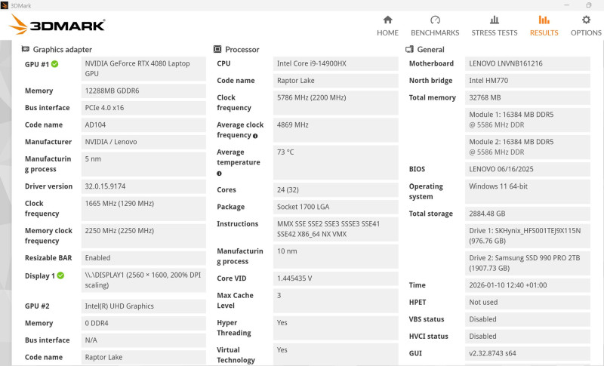Click the Core VID 1.445435 V value

(335, 278)
